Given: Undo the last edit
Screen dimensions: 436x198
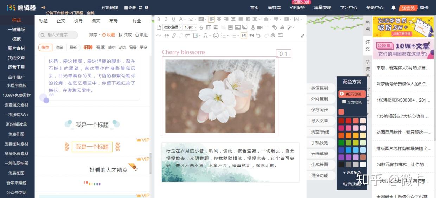Looking at the screenshot, I should click(x=258, y=36).
